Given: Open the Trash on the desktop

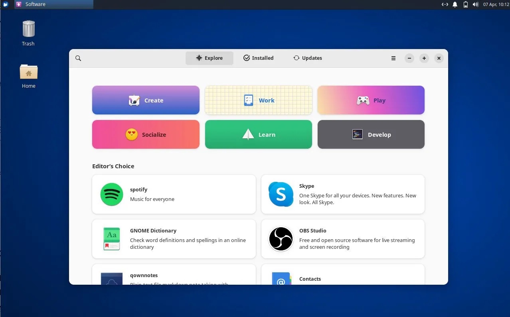Looking at the screenshot, I should click(28, 28).
